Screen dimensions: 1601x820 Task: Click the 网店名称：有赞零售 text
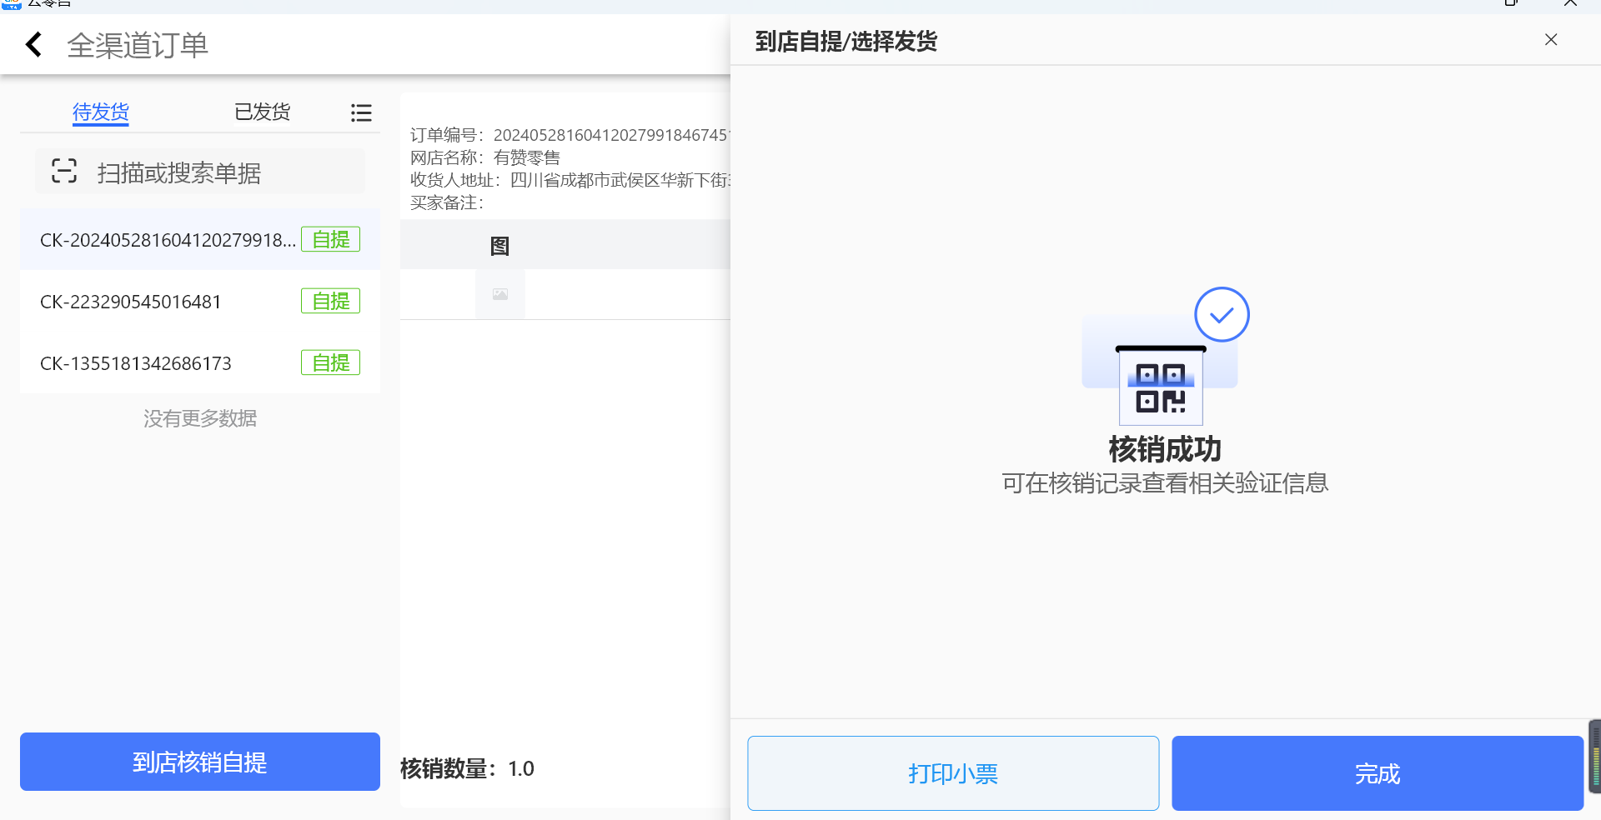click(485, 157)
